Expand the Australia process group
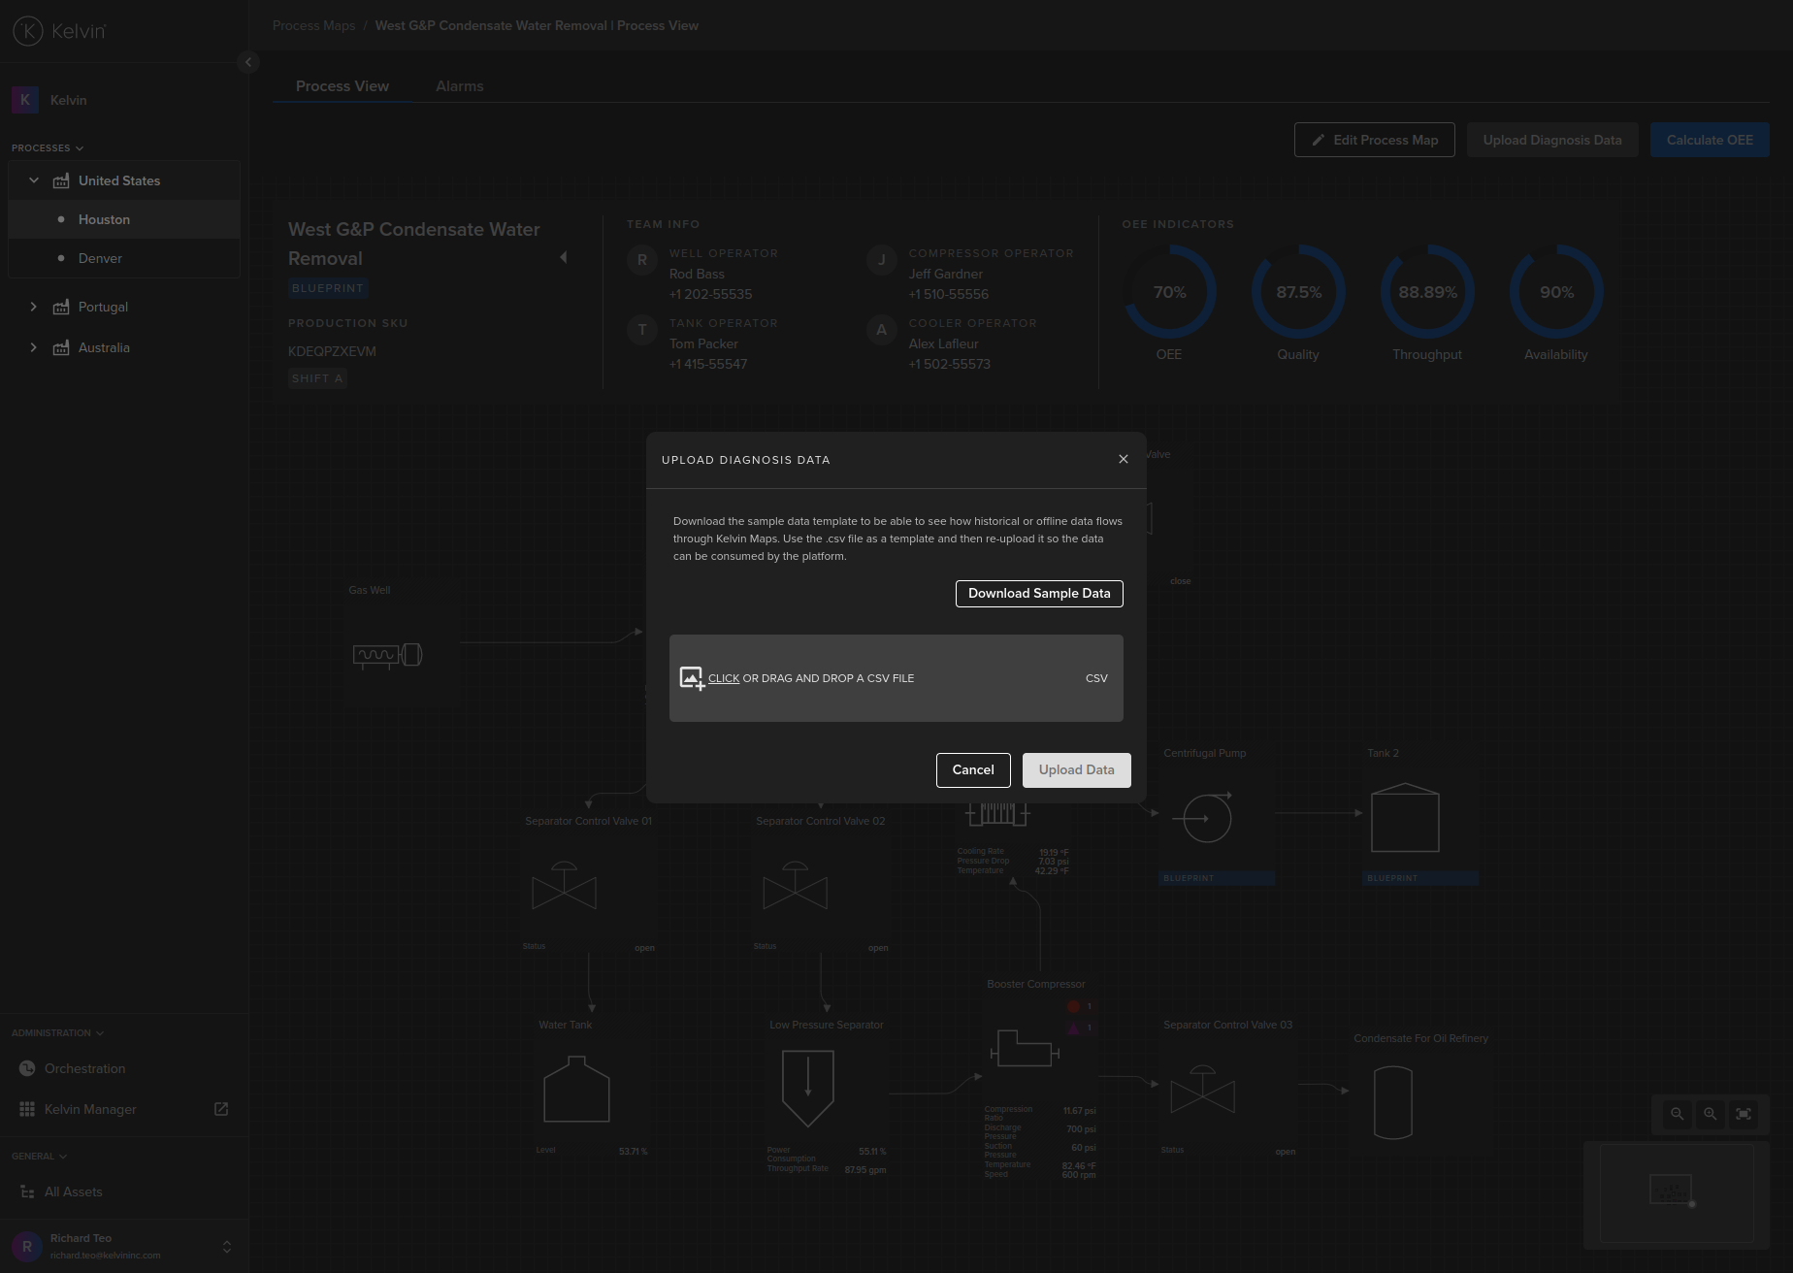This screenshot has height=1273, width=1793. pyautogui.click(x=34, y=347)
